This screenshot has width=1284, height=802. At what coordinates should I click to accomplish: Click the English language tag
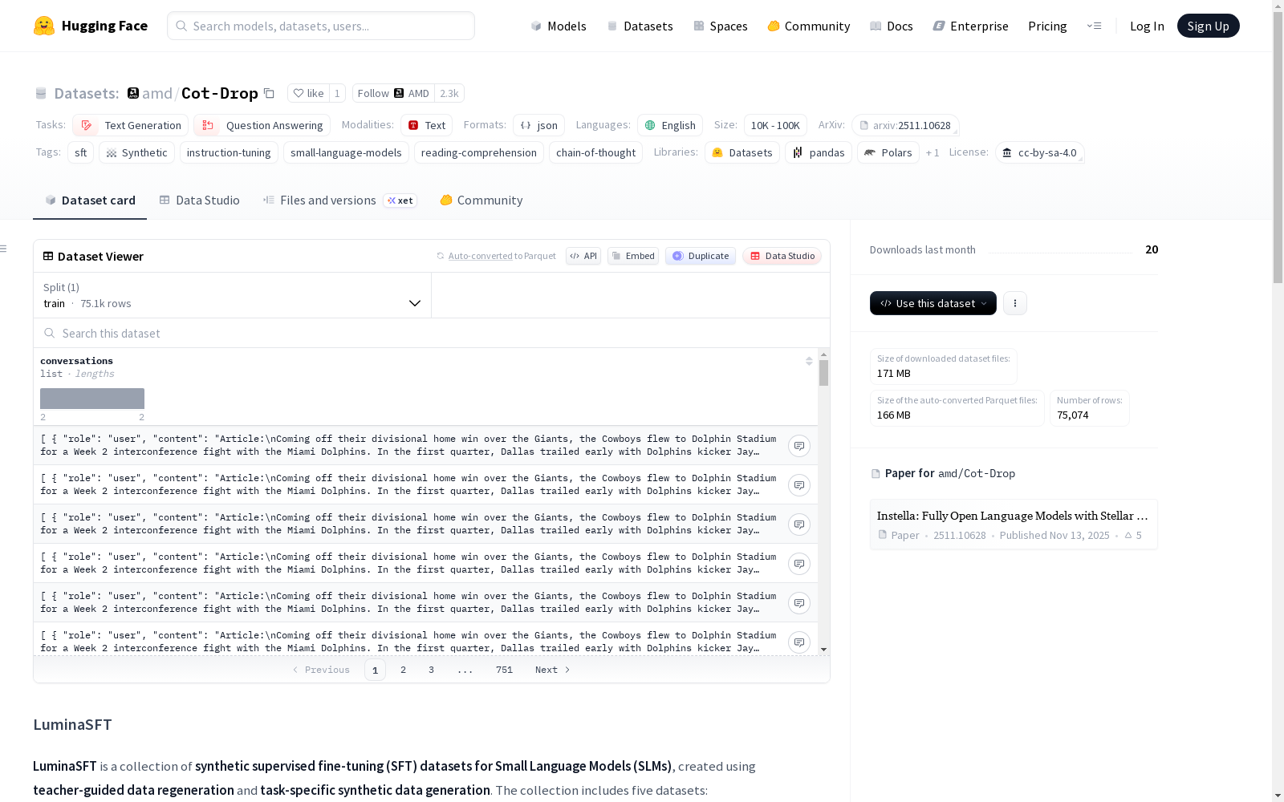670,125
